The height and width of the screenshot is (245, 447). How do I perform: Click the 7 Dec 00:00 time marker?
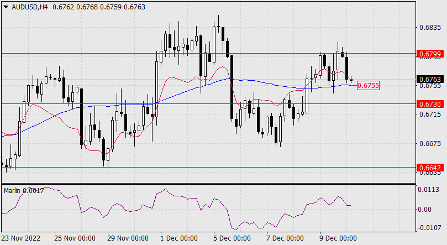[x=285, y=238]
